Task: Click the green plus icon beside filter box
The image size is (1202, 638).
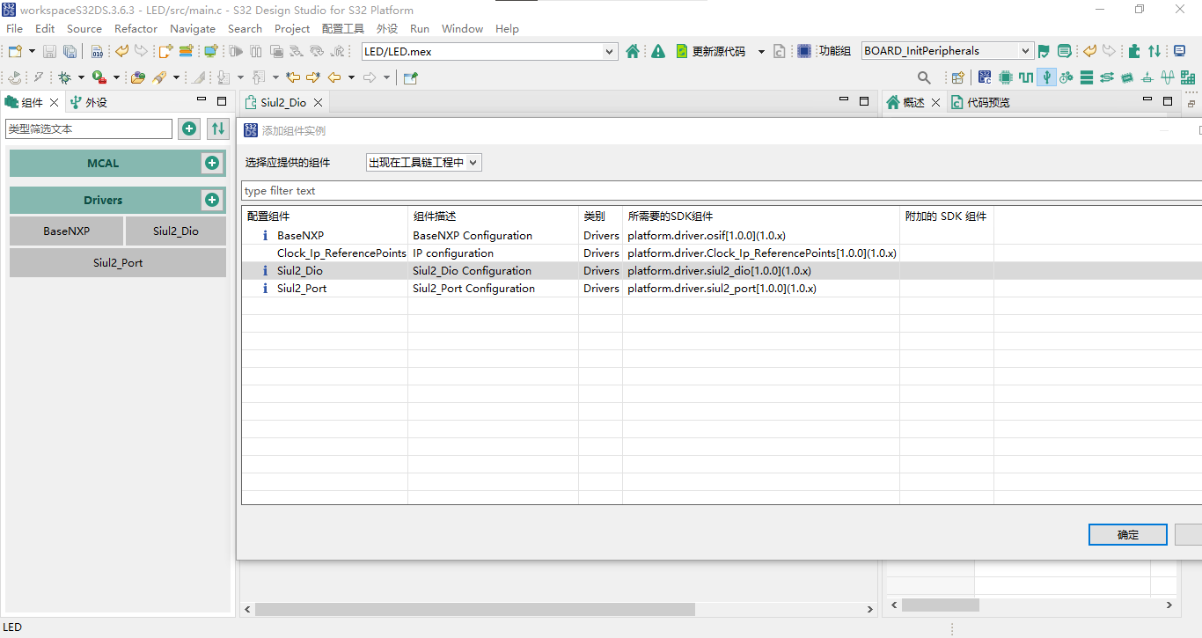Action: pos(189,128)
